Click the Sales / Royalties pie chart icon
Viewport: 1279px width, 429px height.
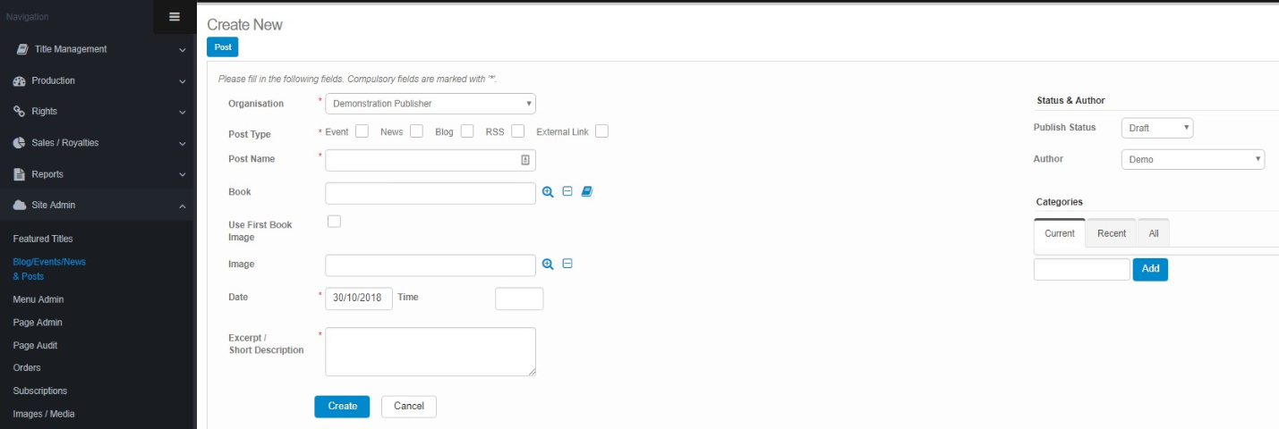pyautogui.click(x=20, y=143)
